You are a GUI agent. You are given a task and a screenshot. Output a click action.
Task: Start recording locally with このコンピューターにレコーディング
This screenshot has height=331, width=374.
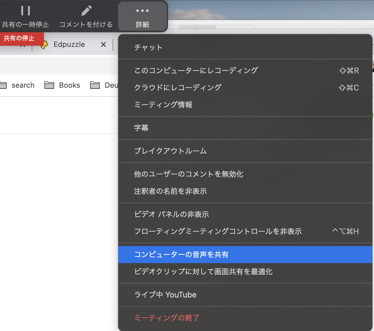tap(196, 70)
